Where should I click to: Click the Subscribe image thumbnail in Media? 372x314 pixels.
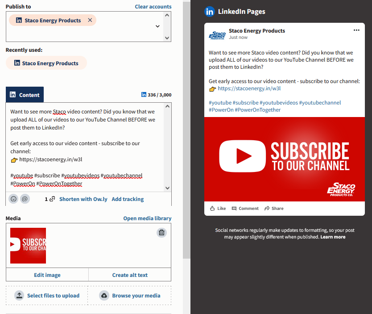pos(28,246)
